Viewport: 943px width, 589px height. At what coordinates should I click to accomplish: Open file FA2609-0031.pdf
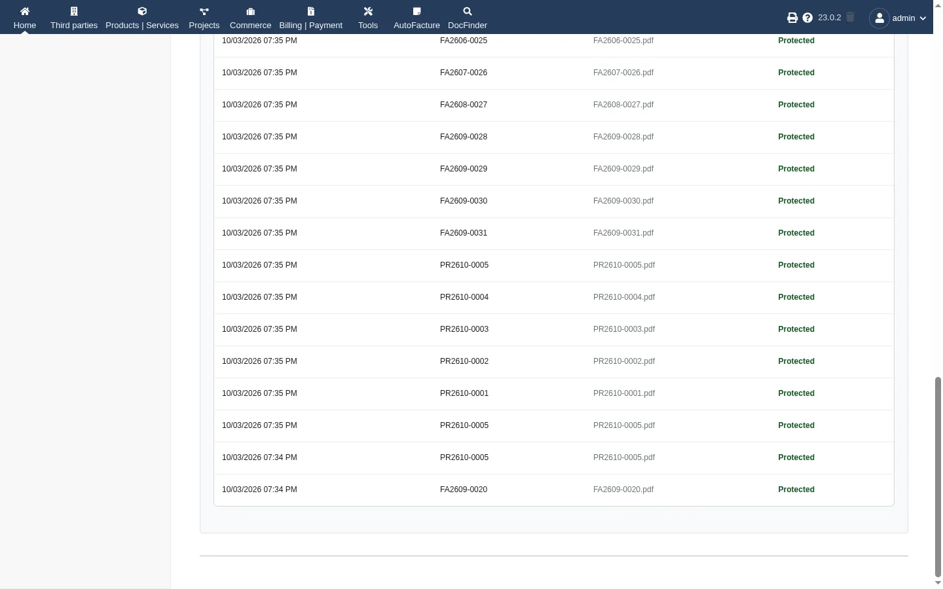623,233
